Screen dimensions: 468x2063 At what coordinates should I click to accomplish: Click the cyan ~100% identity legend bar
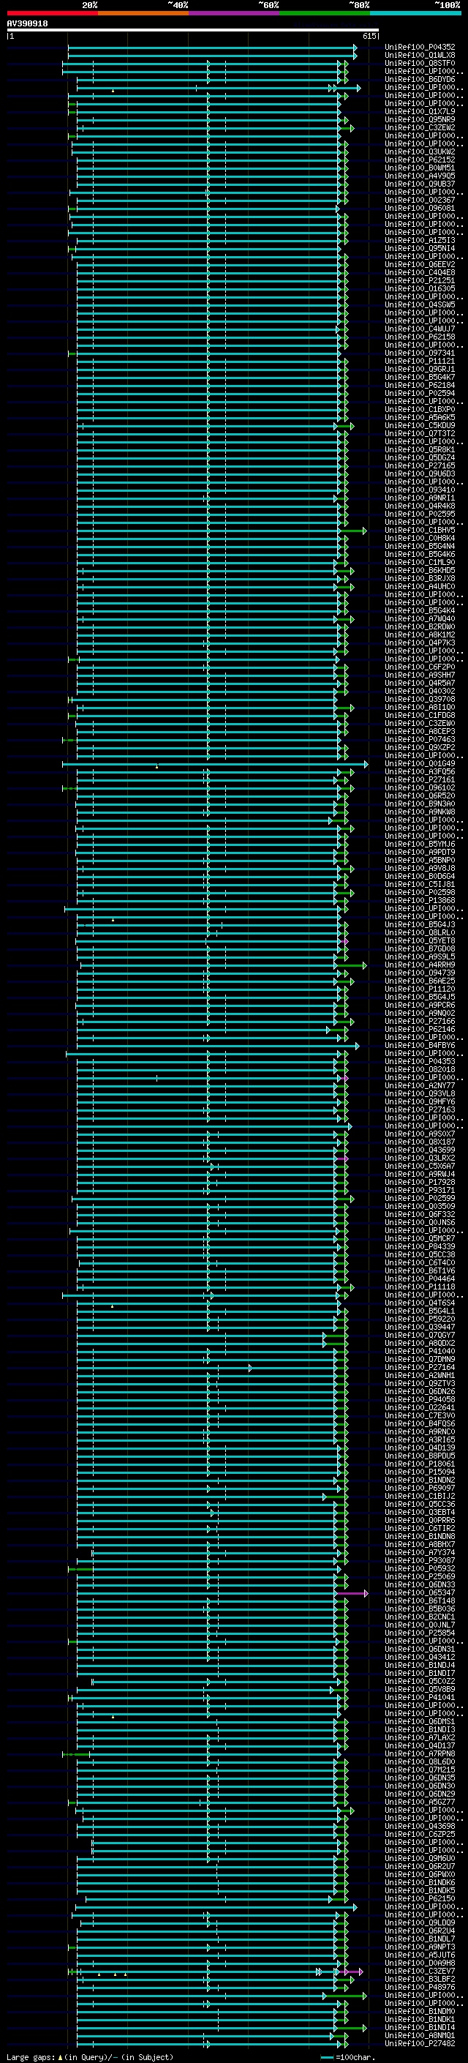(x=415, y=14)
